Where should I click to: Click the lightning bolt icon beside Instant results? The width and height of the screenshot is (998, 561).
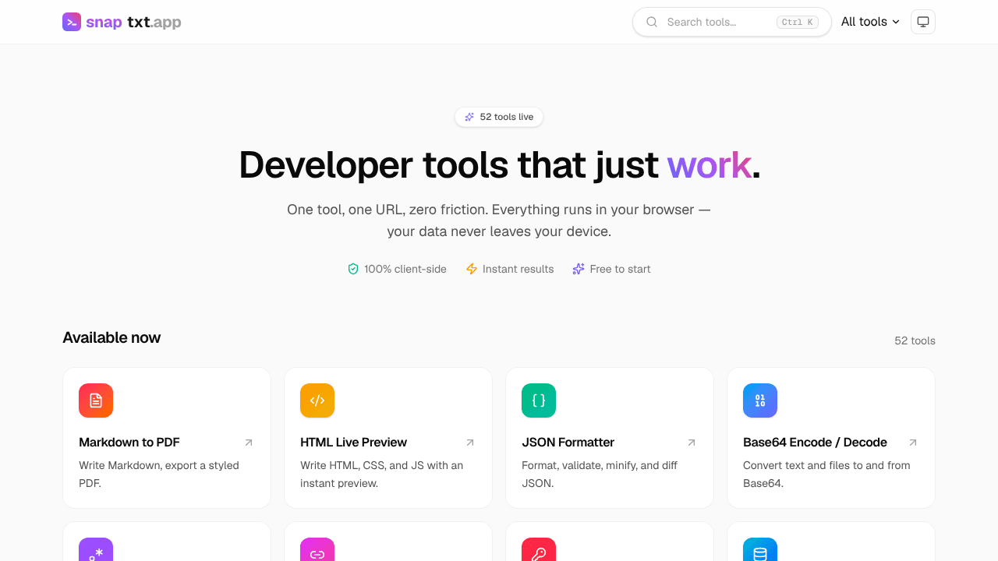point(472,269)
